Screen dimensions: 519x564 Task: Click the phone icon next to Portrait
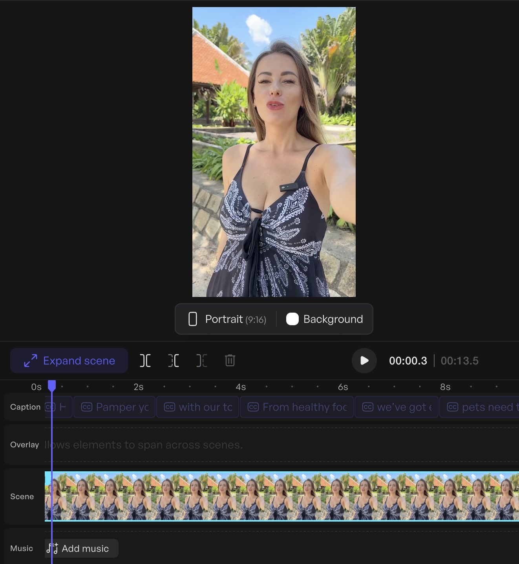click(x=193, y=319)
